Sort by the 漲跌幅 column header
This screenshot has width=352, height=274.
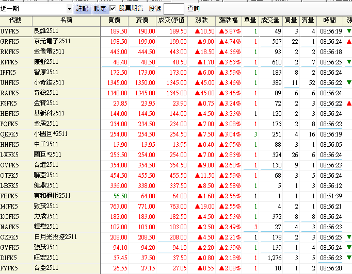click(x=229, y=20)
